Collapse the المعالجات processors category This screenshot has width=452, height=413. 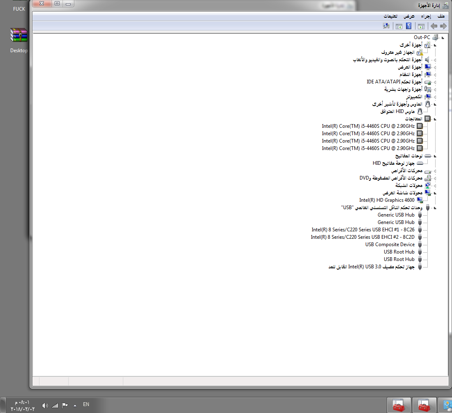coord(435,119)
